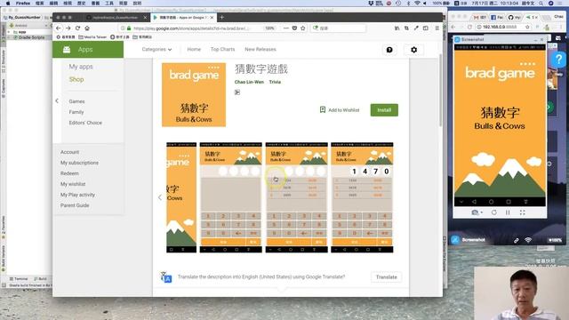Open Google Play settings gear icon
The image size is (569, 320).
(x=413, y=50)
